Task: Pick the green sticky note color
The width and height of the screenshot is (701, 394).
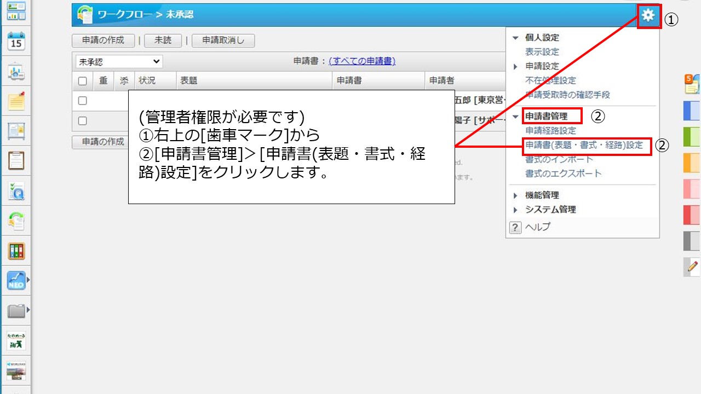Action: coord(692,137)
